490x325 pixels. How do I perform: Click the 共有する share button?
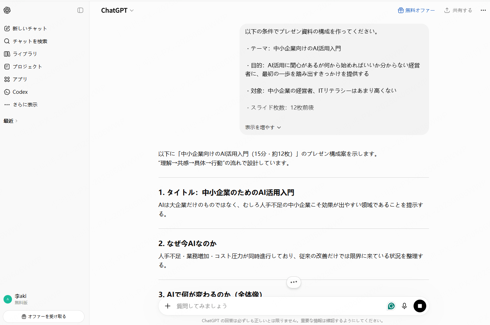458,10
